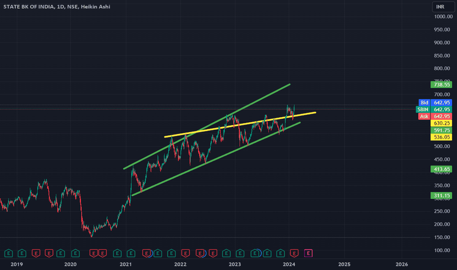Open the first earnings marker of 2023
Image resolution: width=457 pixels, height=270 pixels.
coord(240,253)
